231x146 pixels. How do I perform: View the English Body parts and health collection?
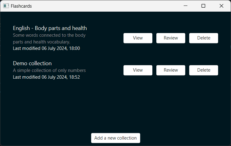click(x=138, y=38)
